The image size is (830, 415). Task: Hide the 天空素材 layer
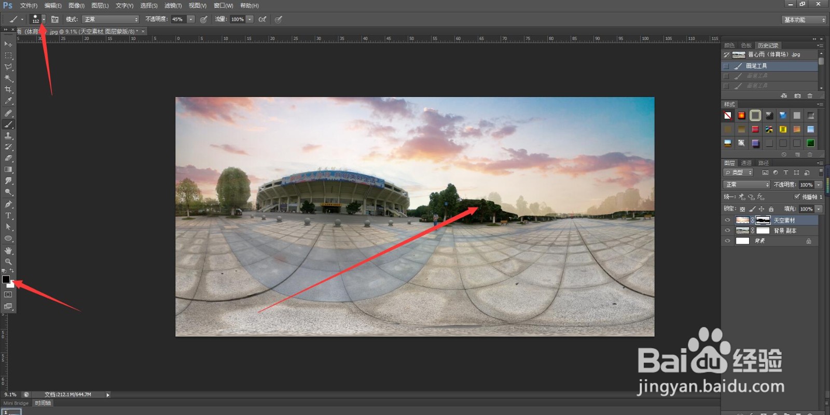pyautogui.click(x=727, y=220)
